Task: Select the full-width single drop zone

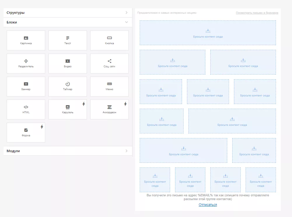Action: click(208, 33)
